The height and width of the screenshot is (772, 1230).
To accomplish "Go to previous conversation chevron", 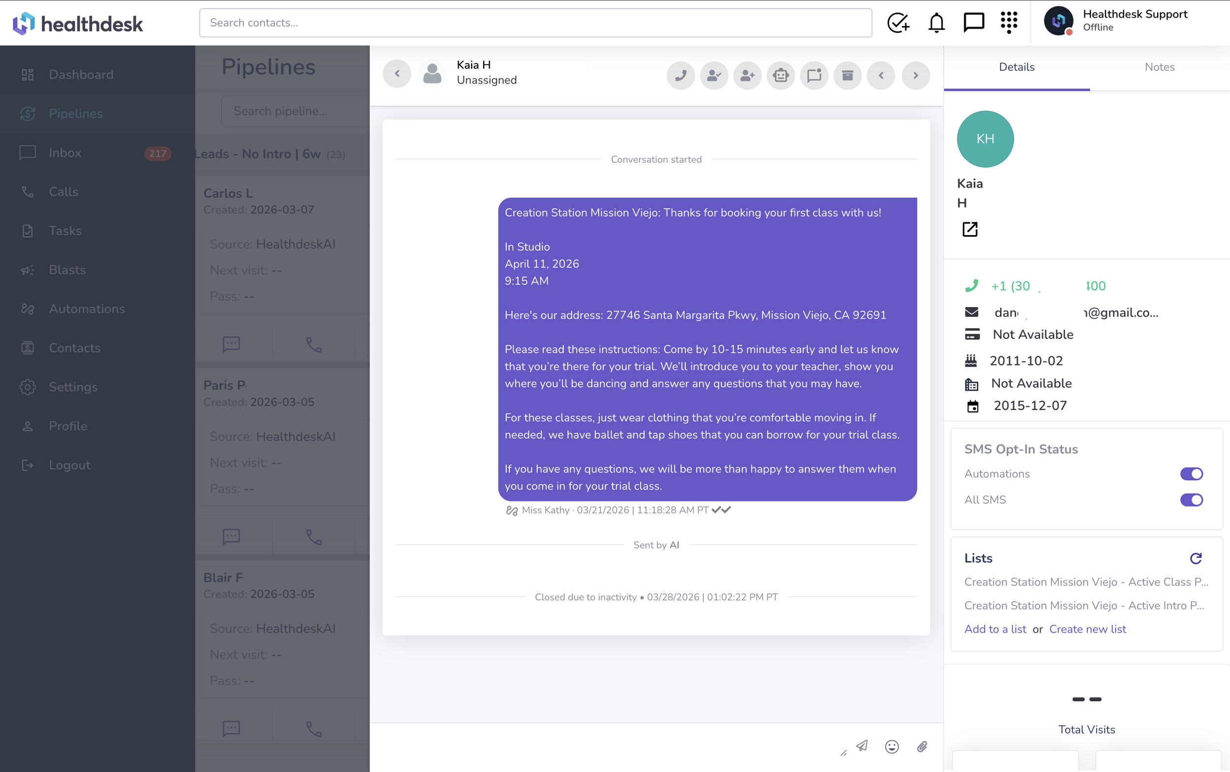I will (881, 76).
